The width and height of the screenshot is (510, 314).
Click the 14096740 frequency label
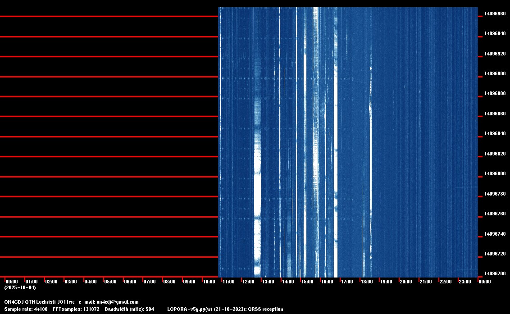(495, 234)
